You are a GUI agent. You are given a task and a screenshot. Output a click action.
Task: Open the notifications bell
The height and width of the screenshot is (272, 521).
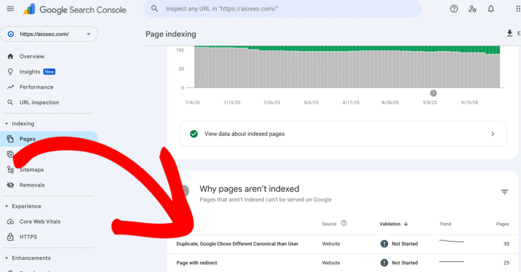tap(491, 9)
